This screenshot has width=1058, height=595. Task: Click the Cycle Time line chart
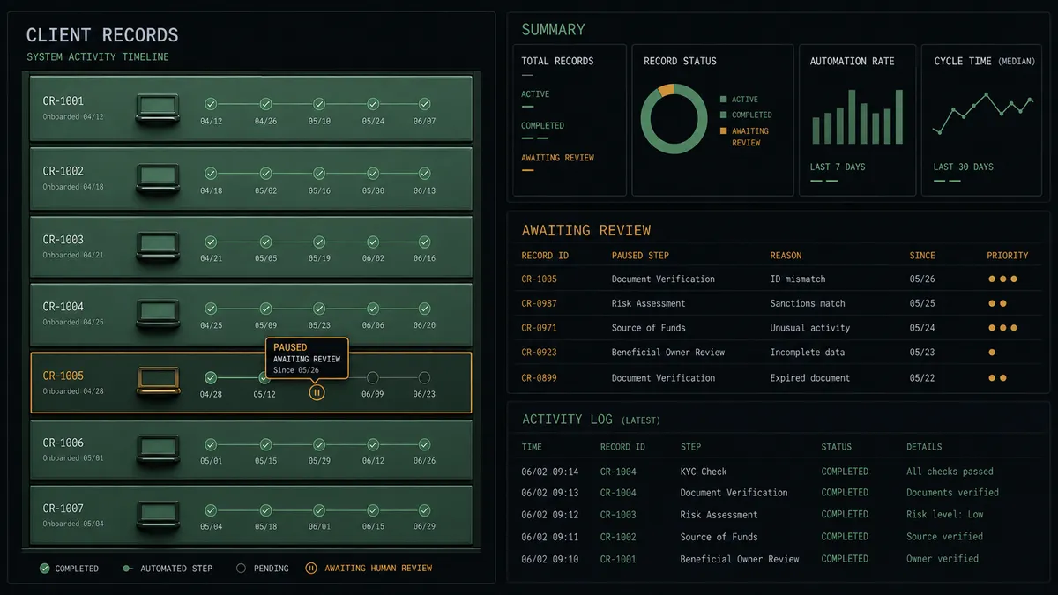coord(984,113)
